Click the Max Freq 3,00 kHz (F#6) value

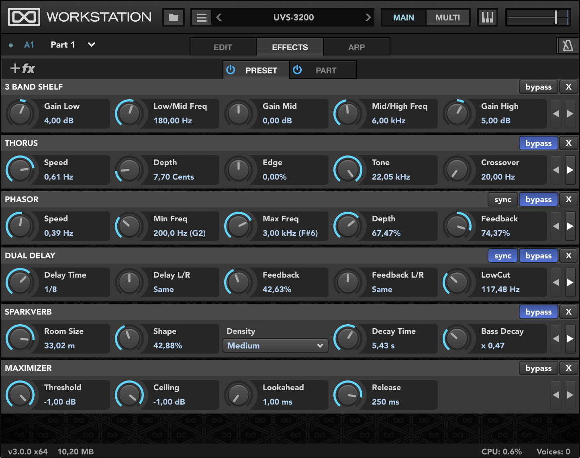tap(290, 233)
